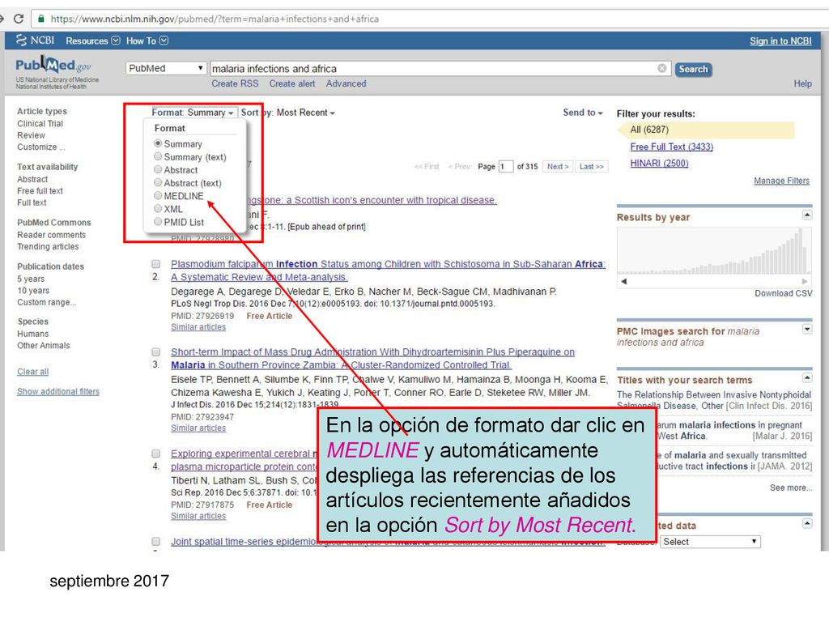Open the Resources dropdown menu
The height and width of the screenshot is (622, 829).
93,40
